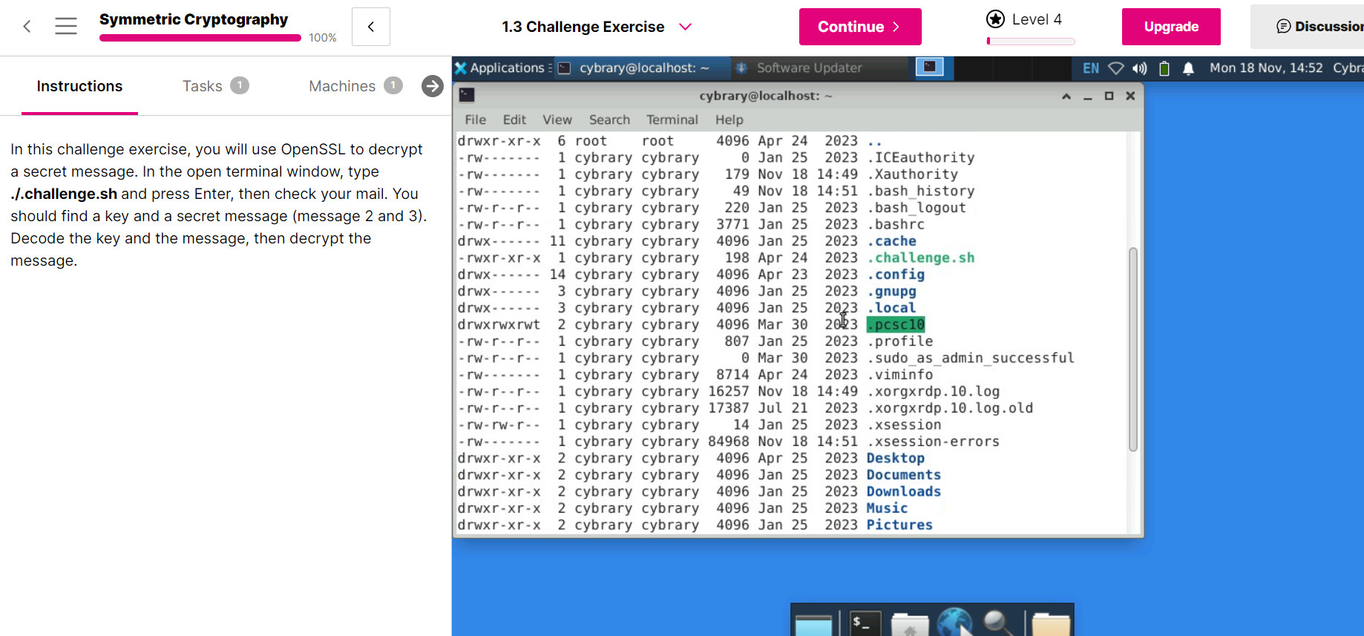The image size is (1364, 636).
Task: Open the Applications menu in the panel
Action: click(500, 68)
